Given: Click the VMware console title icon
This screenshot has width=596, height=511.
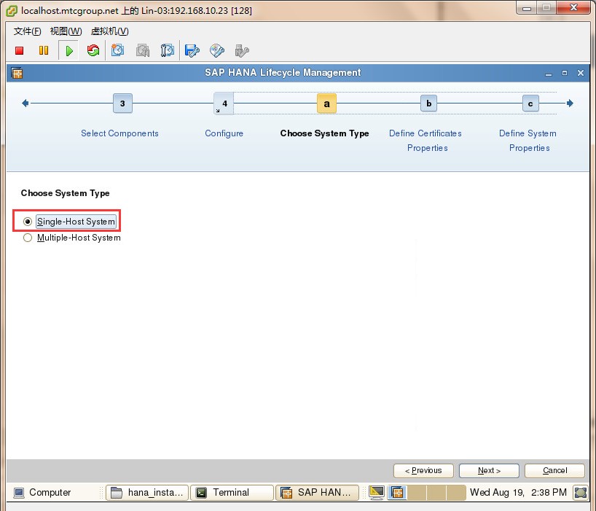Looking at the screenshot, I should pyautogui.click(x=12, y=11).
